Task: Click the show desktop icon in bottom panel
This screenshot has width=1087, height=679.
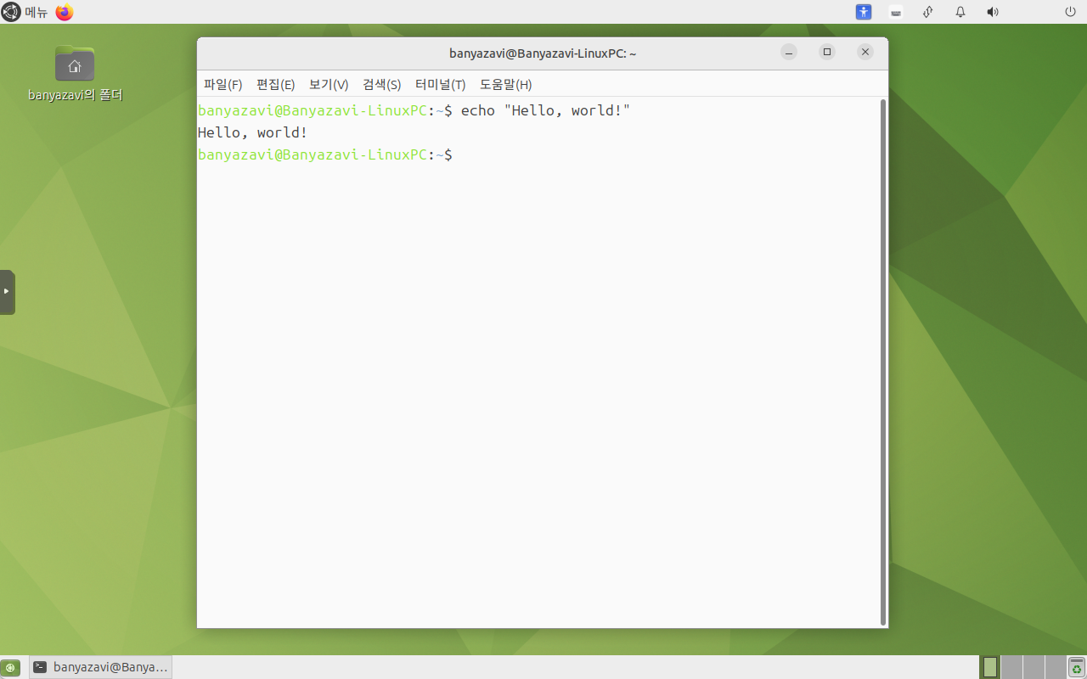Action: (10, 667)
